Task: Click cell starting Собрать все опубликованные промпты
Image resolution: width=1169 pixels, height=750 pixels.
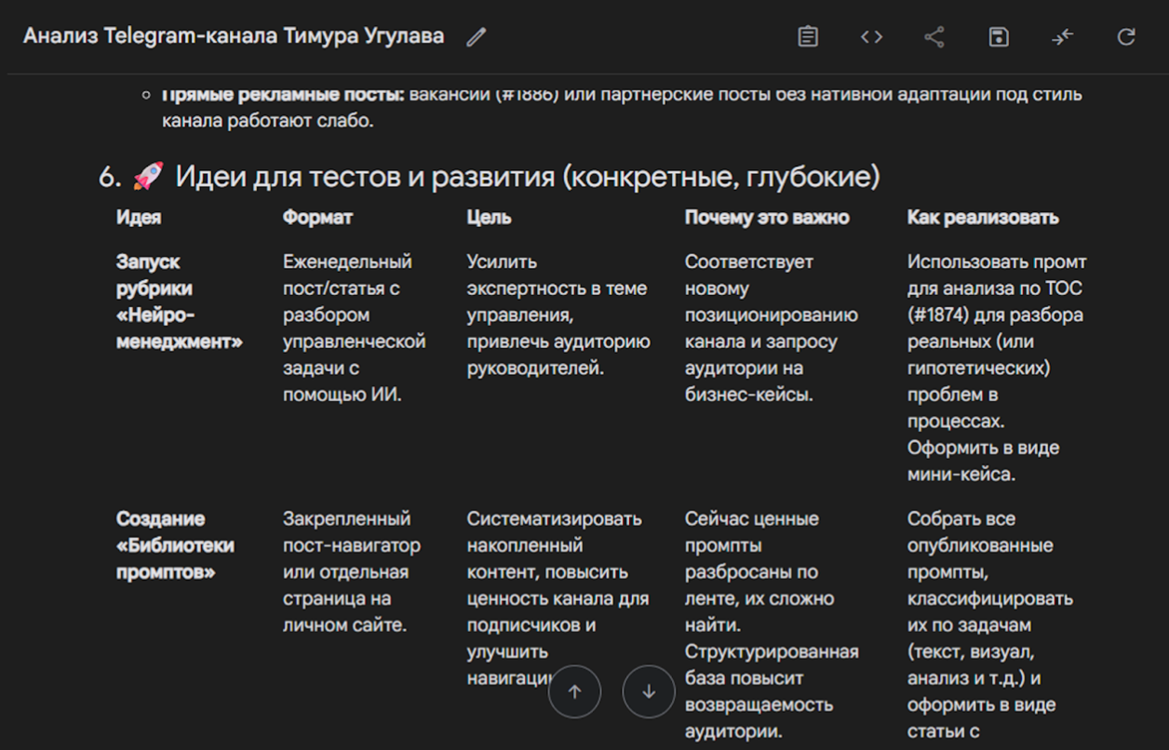Action: pyautogui.click(x=990, y=625)
